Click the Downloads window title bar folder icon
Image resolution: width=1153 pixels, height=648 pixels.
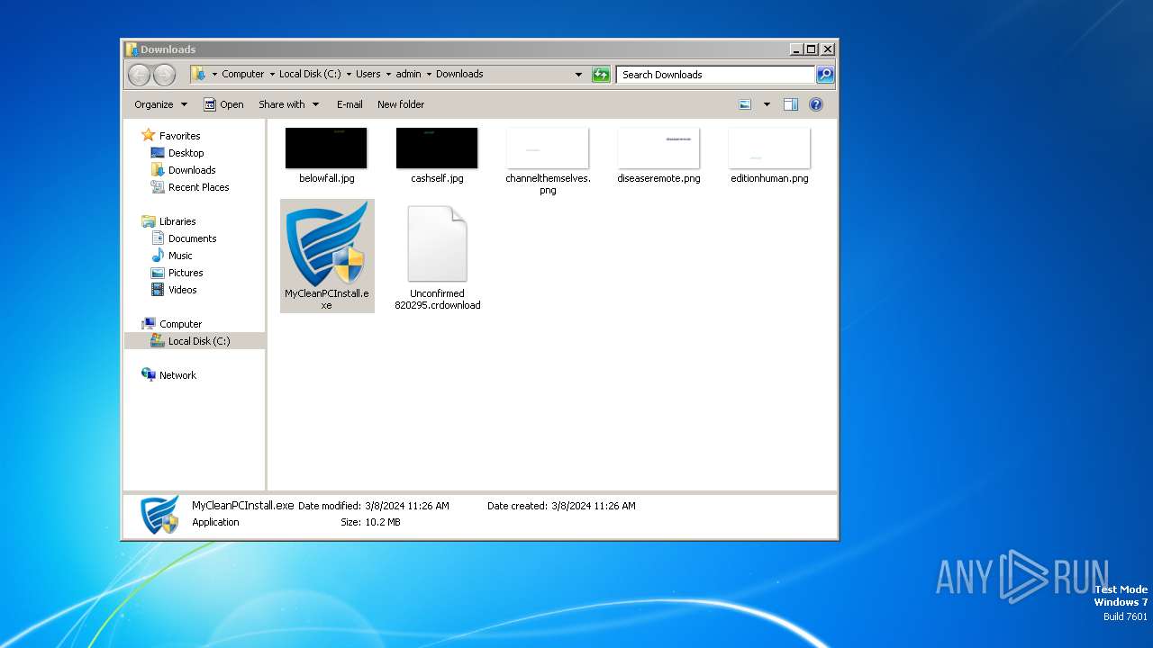tap(132, 49)
